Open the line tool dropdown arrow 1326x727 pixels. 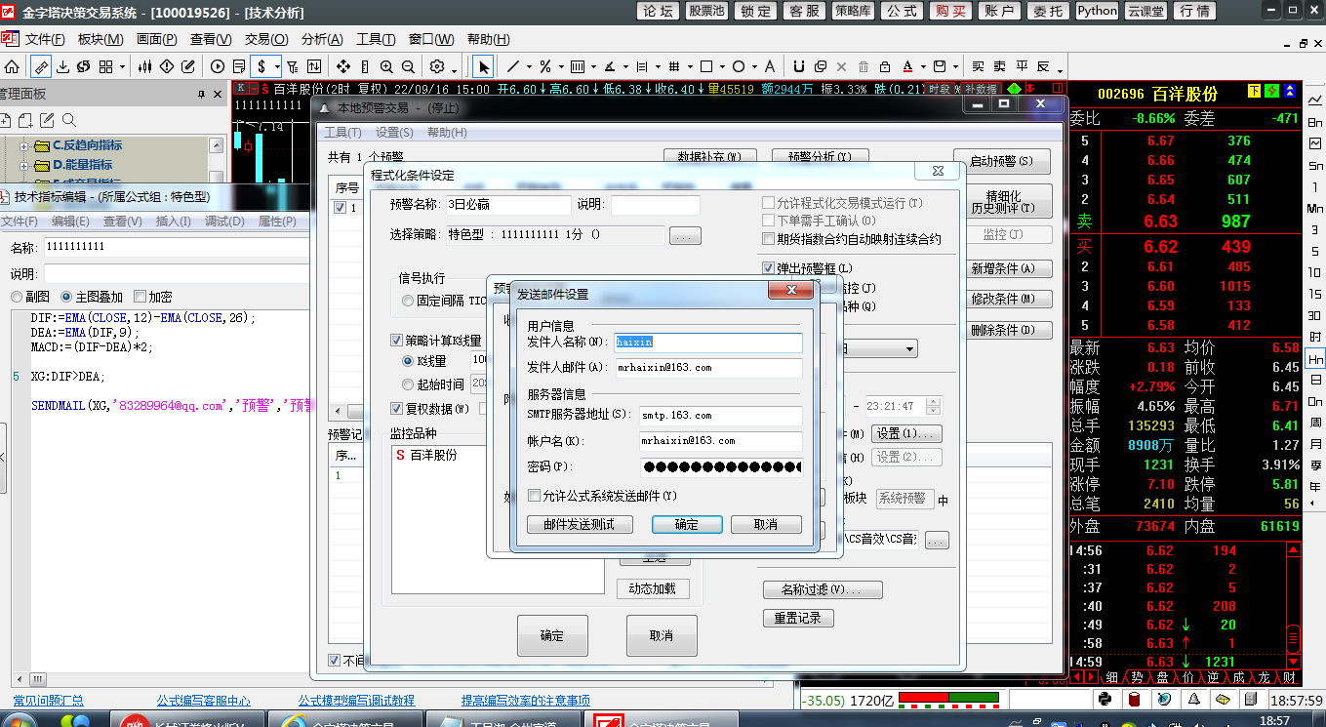click(529, 67)
